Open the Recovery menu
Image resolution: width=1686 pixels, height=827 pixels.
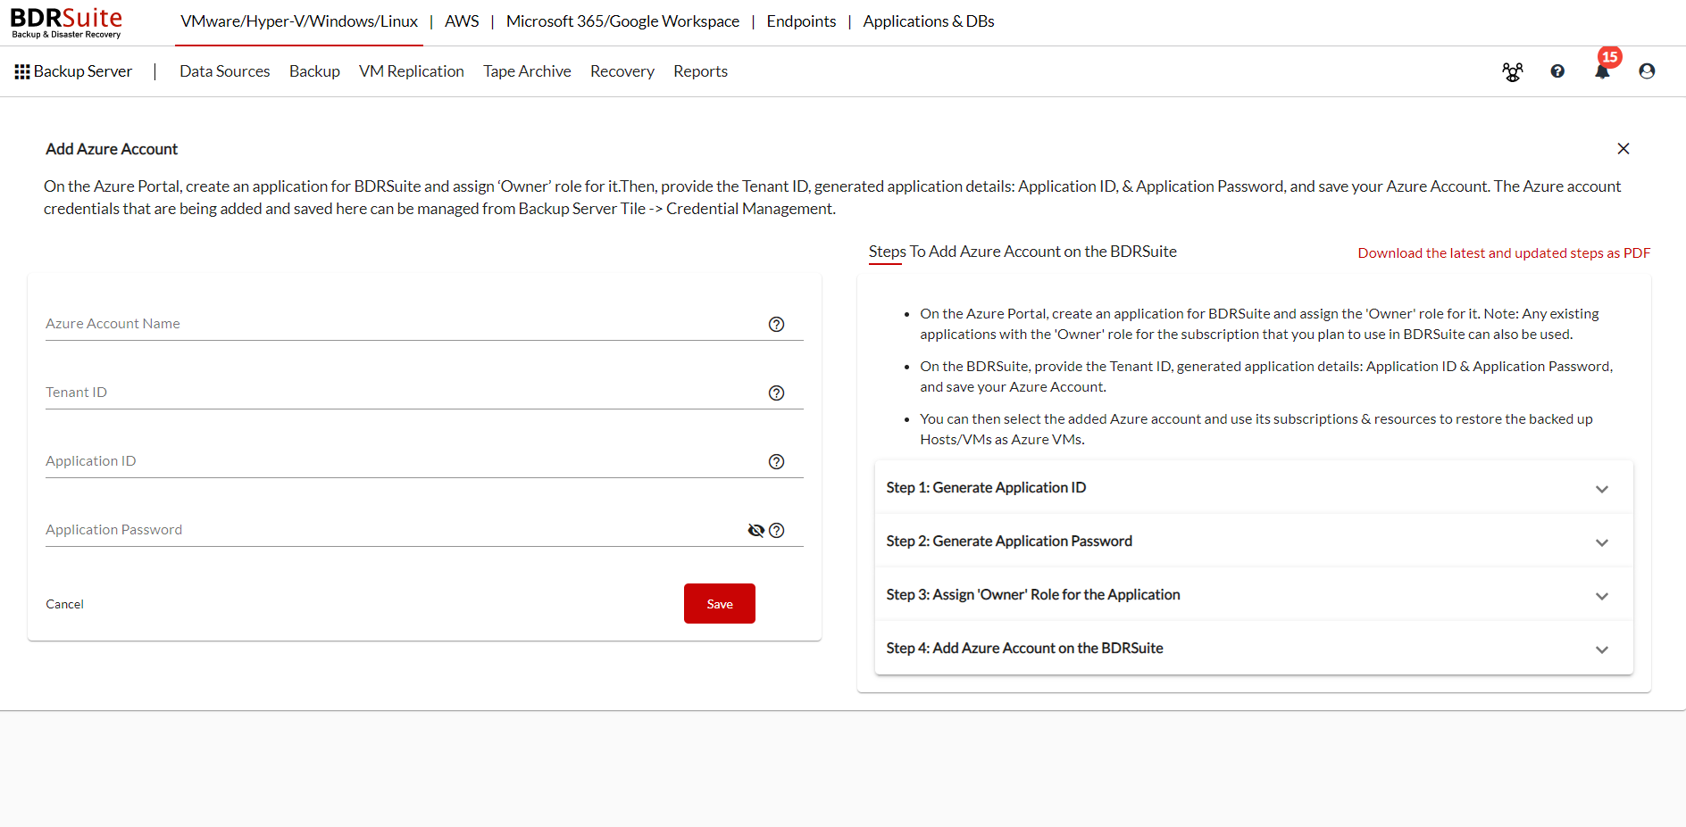[x=622, y=71]
